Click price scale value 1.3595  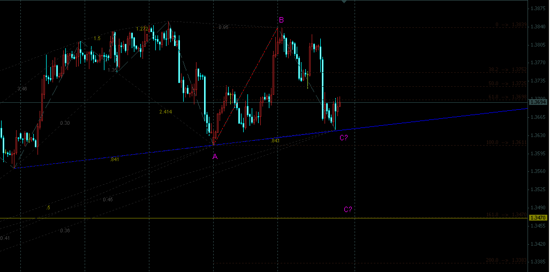tap(538, 154)
